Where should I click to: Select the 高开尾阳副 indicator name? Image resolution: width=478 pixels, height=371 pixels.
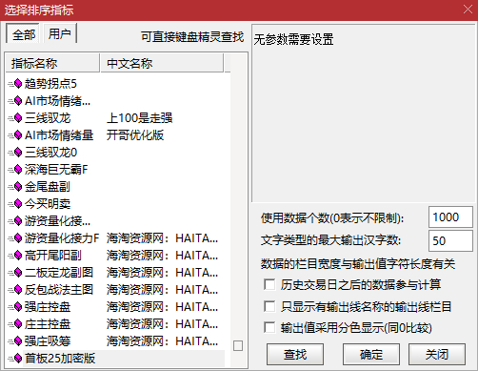click(53, 256)
